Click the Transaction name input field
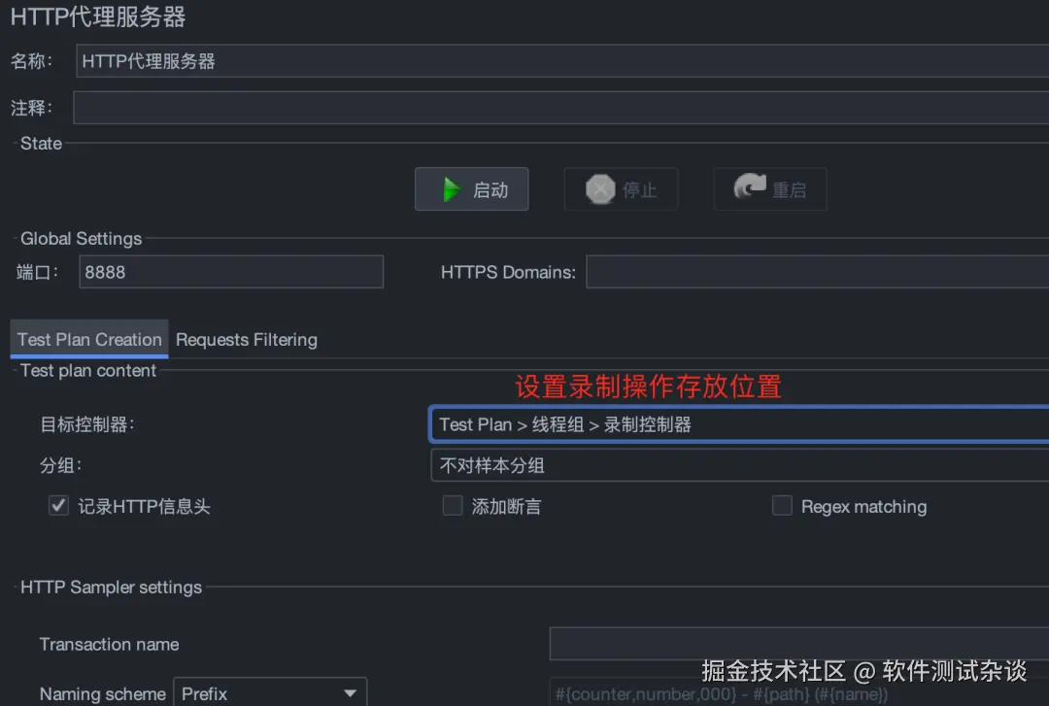Viewport: 1049px width, 706px height. tap(798, 644)
